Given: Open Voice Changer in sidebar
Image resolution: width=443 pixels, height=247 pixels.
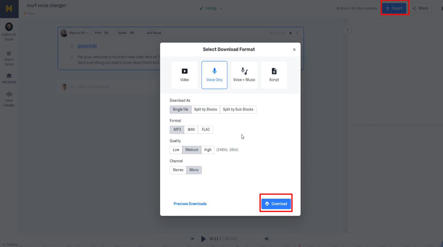Looking at the screenshot, I should pyautogui.click(x=9, y=99).
